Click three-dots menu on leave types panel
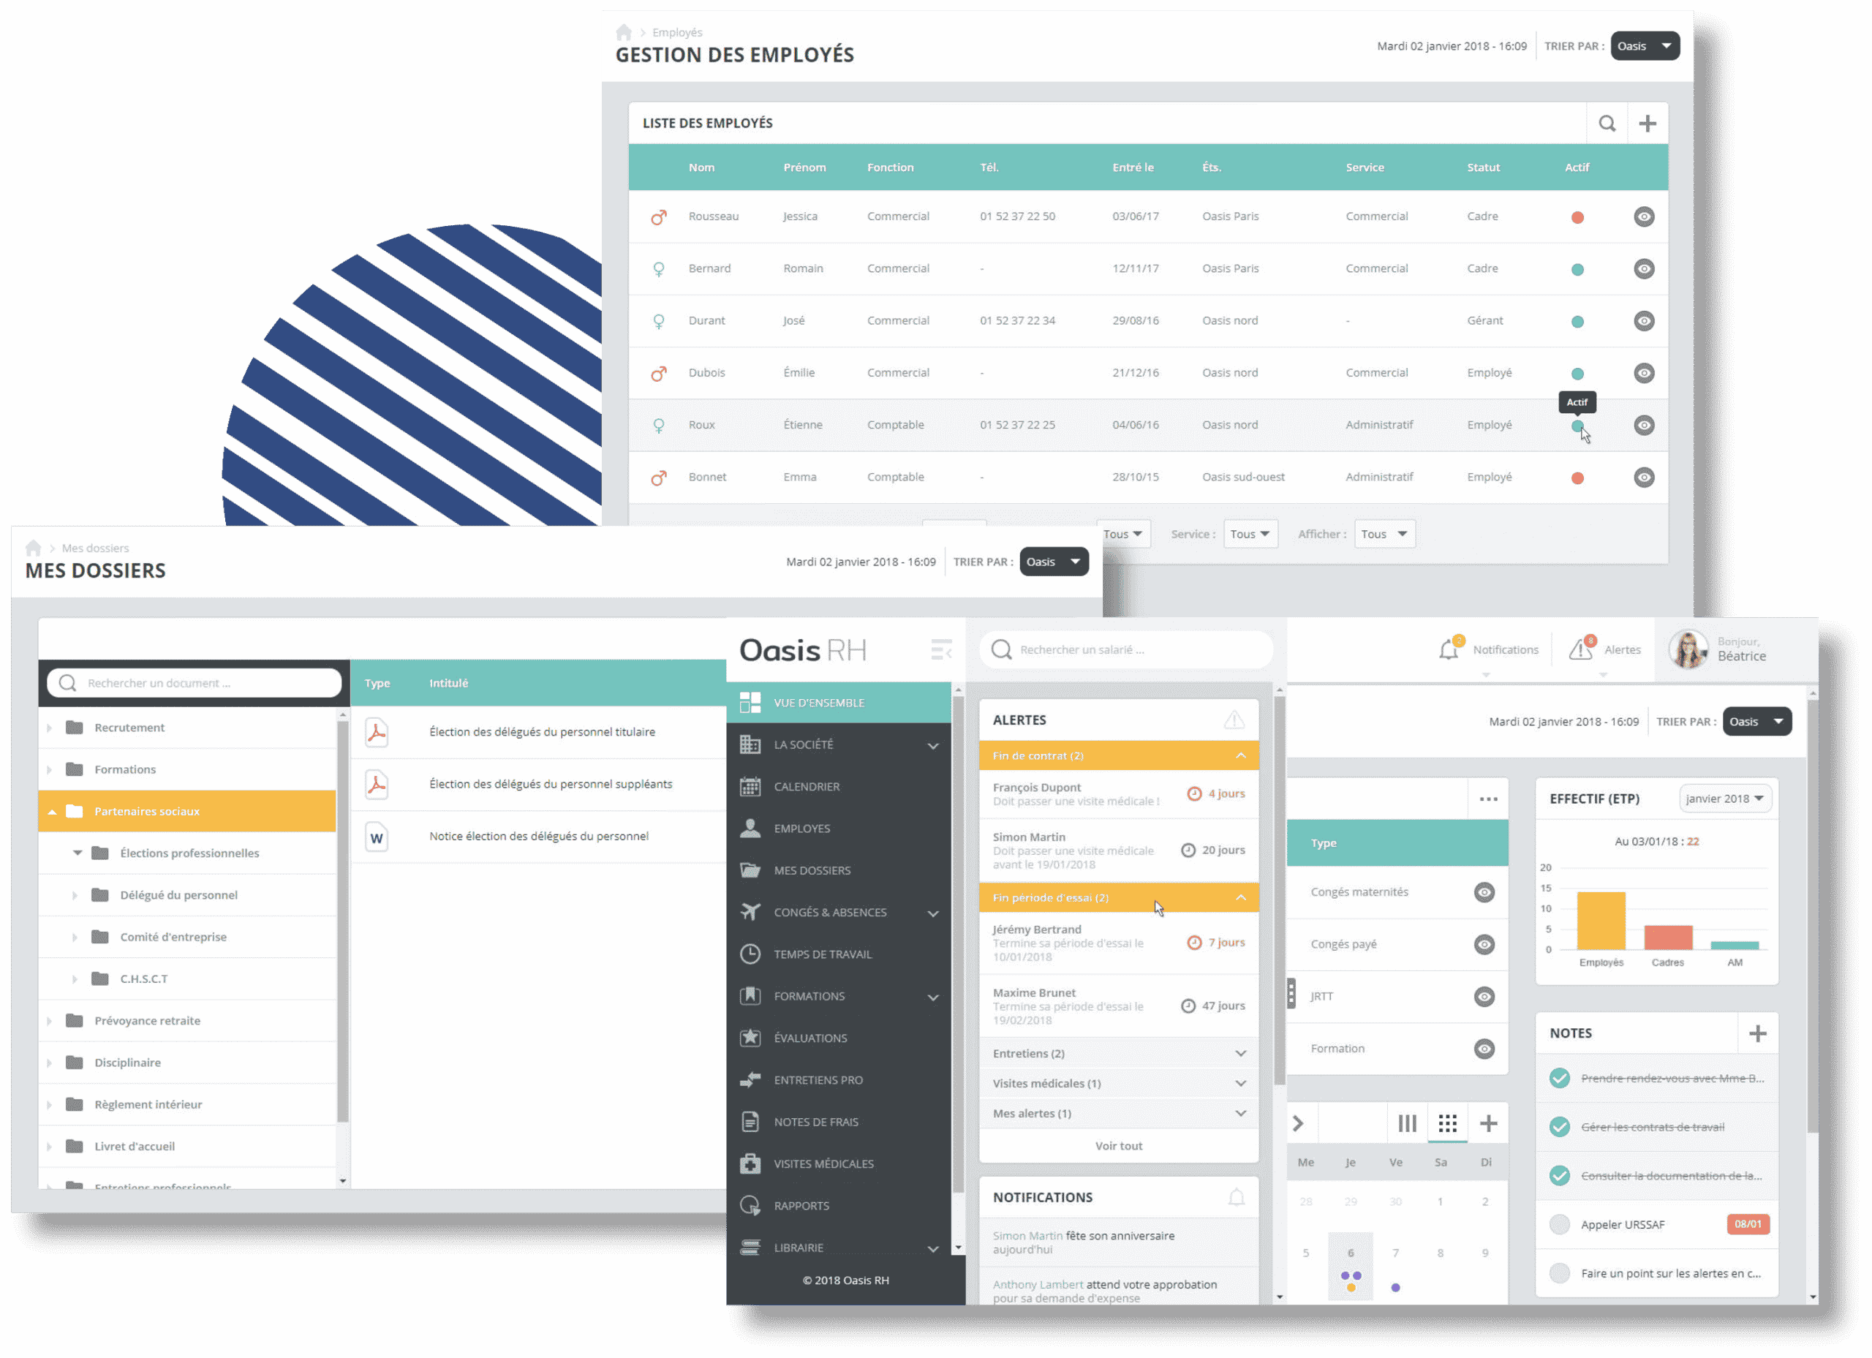1872x1358 pixels. pyautogui.click(x=1488, y=799)
